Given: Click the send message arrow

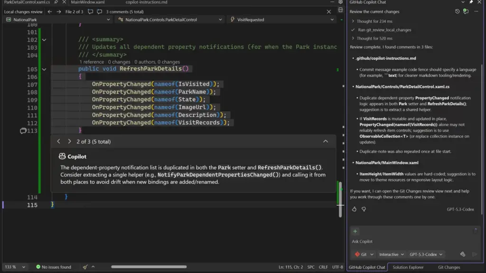Looking at the screenshot, I should click(x=475, y=255).
